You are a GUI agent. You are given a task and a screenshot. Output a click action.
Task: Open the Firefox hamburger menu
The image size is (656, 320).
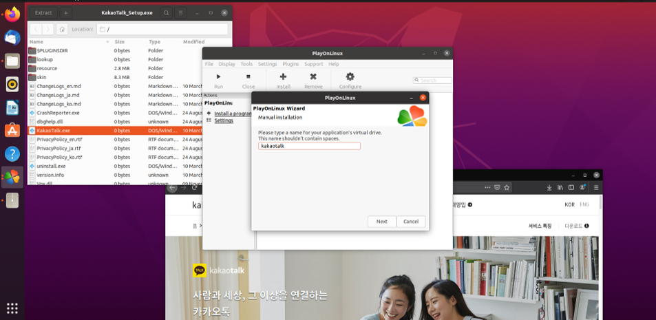point(596,187)
